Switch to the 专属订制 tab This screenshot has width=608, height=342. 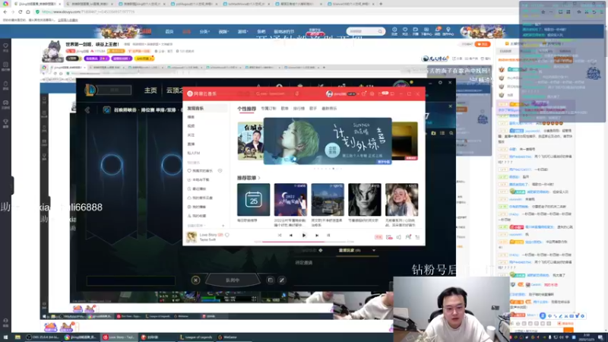(268, 109)
